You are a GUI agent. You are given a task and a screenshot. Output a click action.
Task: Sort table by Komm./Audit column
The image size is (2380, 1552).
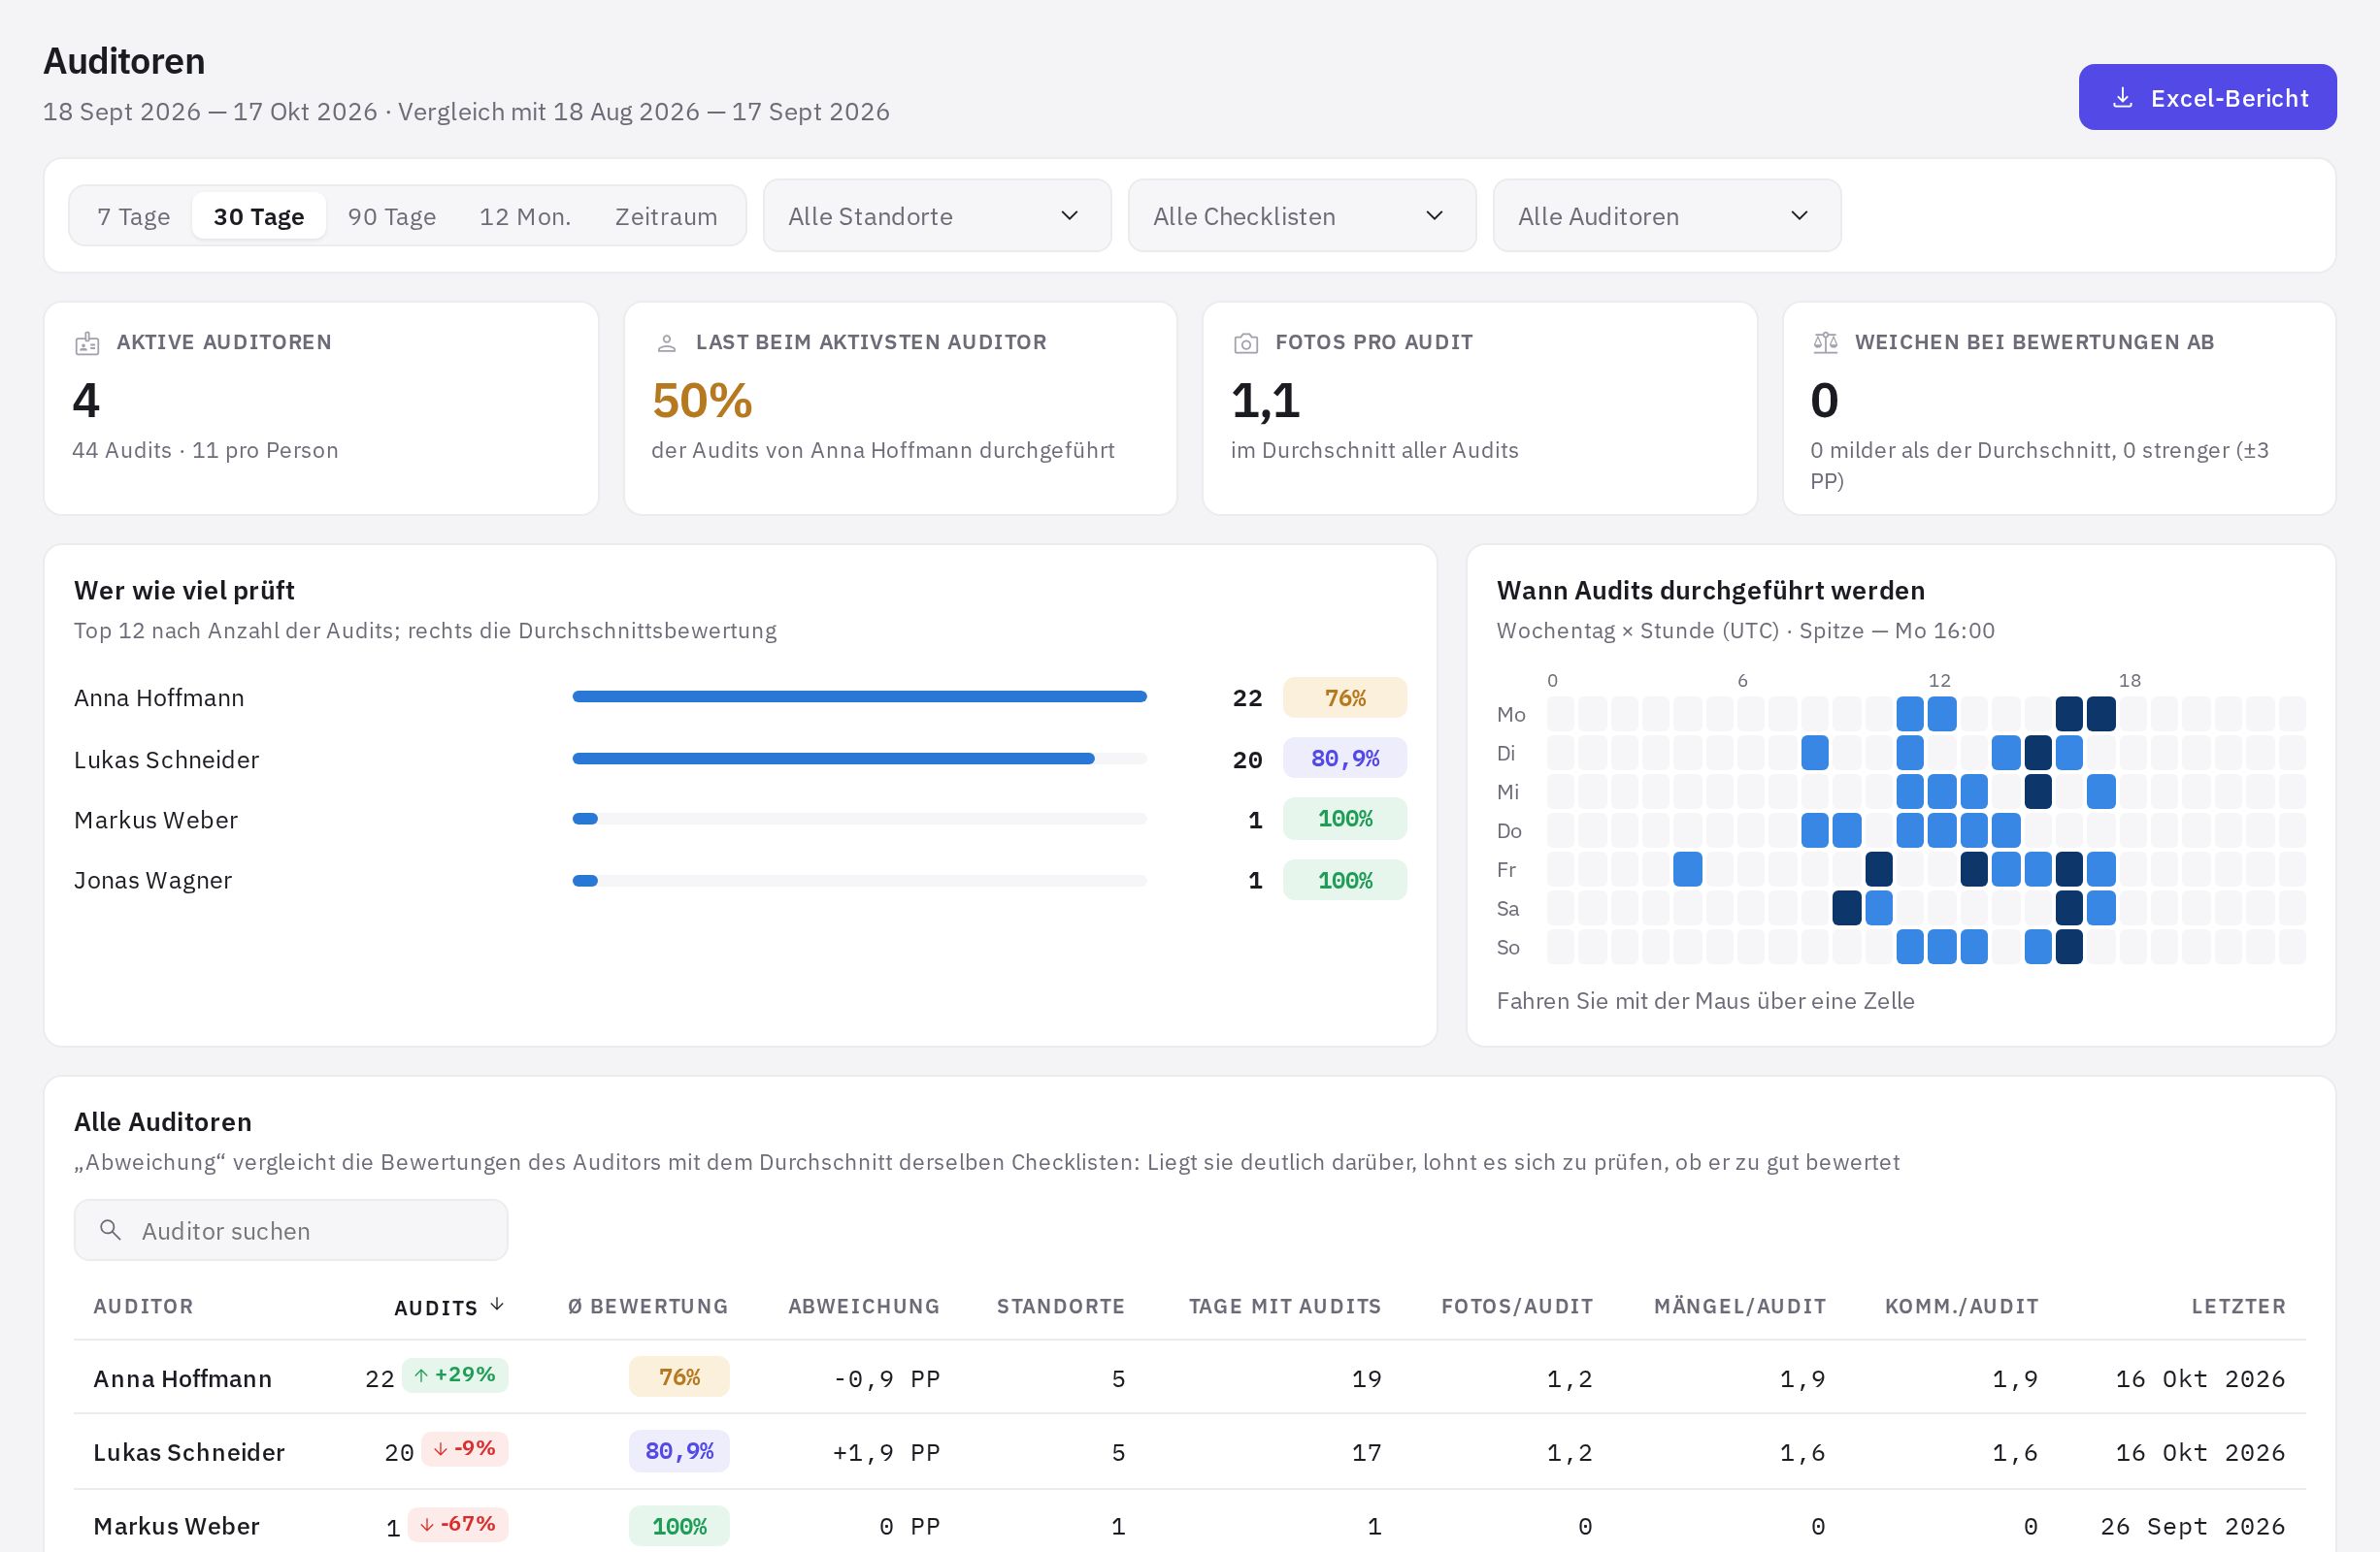(1962, 1307)
